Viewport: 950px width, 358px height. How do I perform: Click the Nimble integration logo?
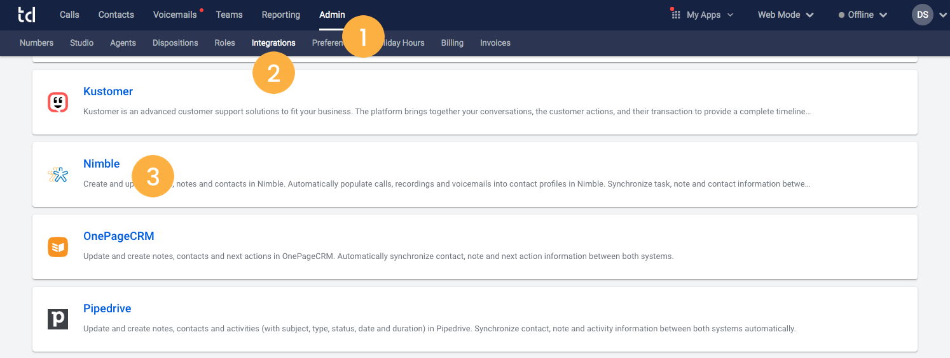coord(58,175)
